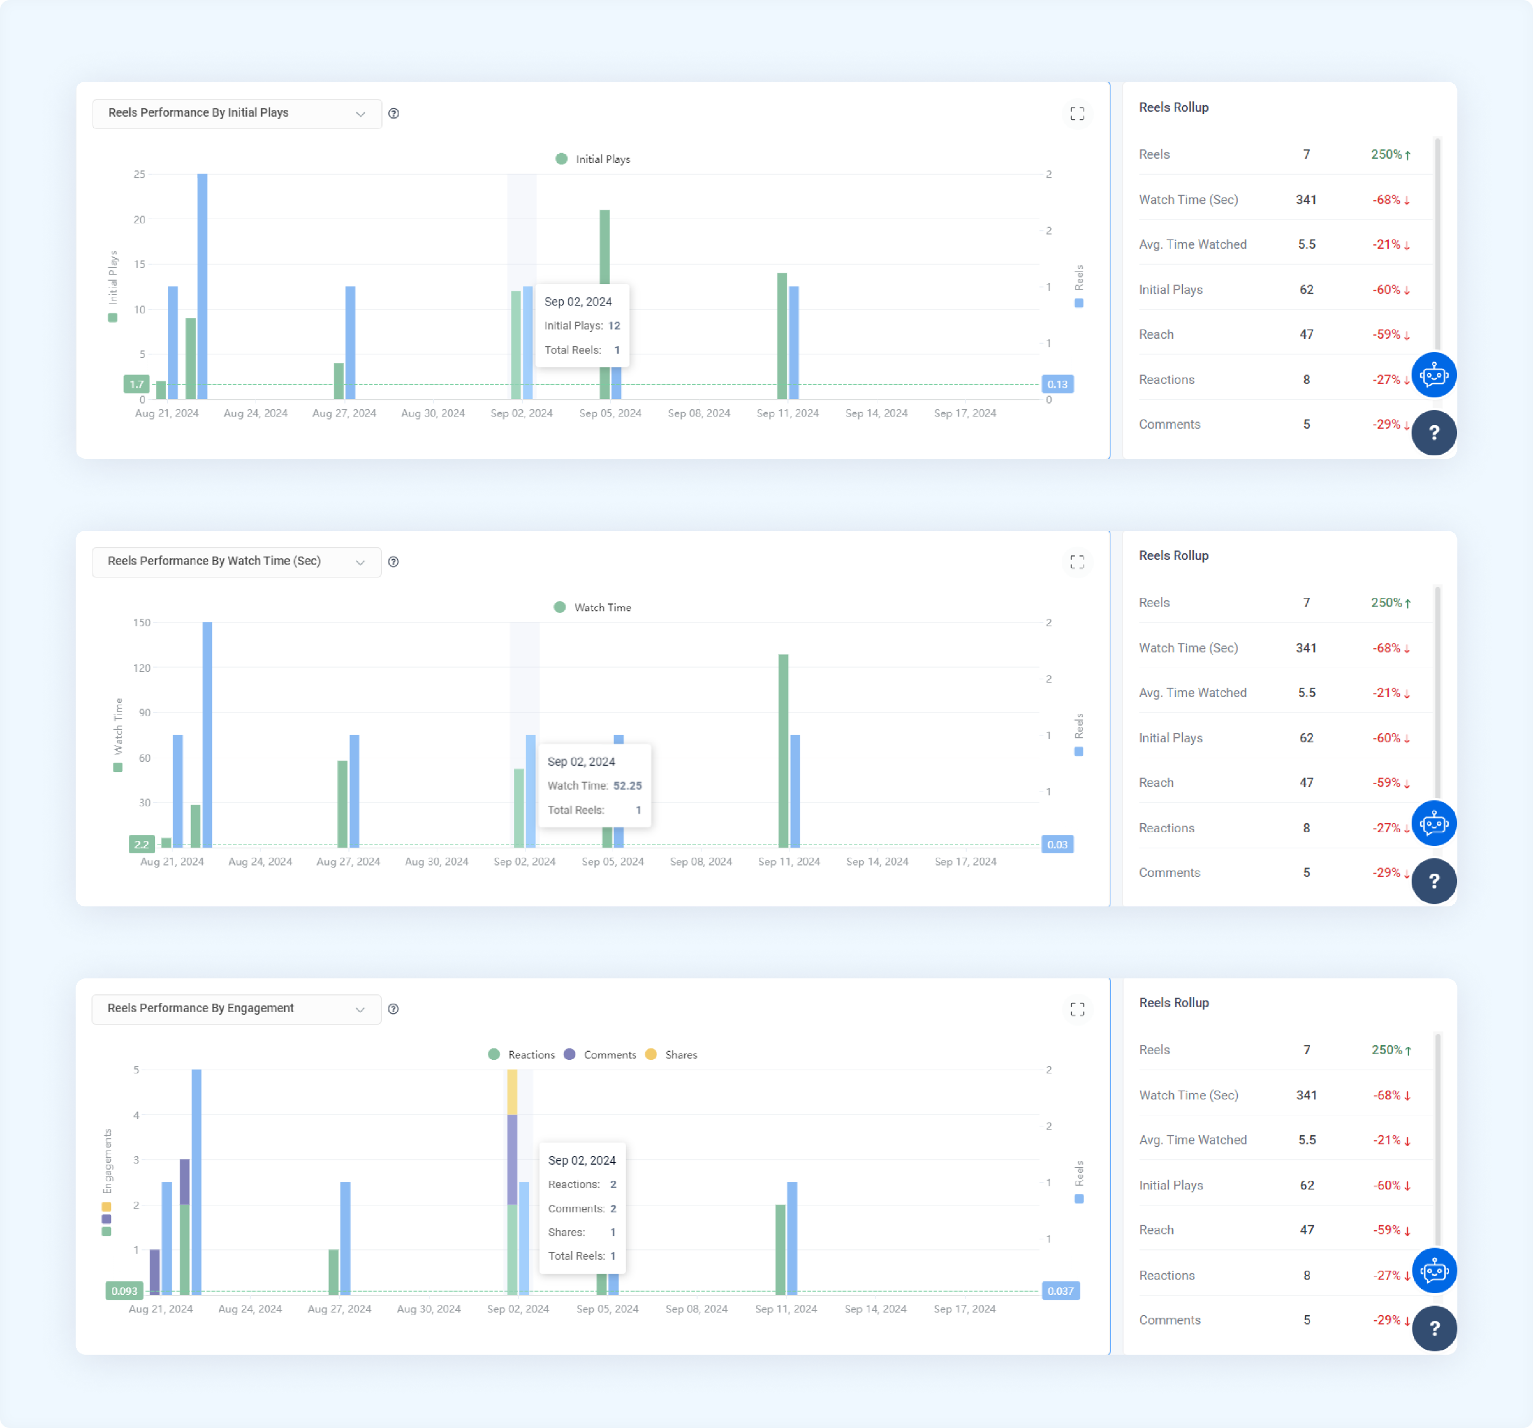The height and width of the screenshot is (1428, 1533).
Task: Click the blue Reels swatch on the Initial Plays chart
Action: 1079,303
